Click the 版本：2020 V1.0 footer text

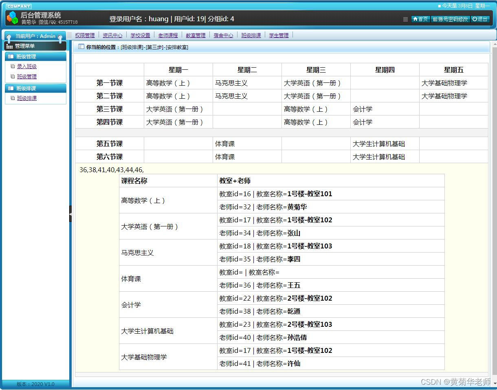35,384
